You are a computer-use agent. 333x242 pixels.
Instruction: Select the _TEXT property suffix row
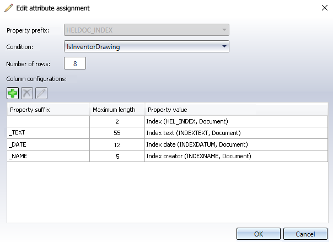click(x=48, y=133)
